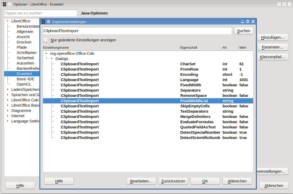Click the document icon in Experteneinstellungen title bar

[43, 22]
